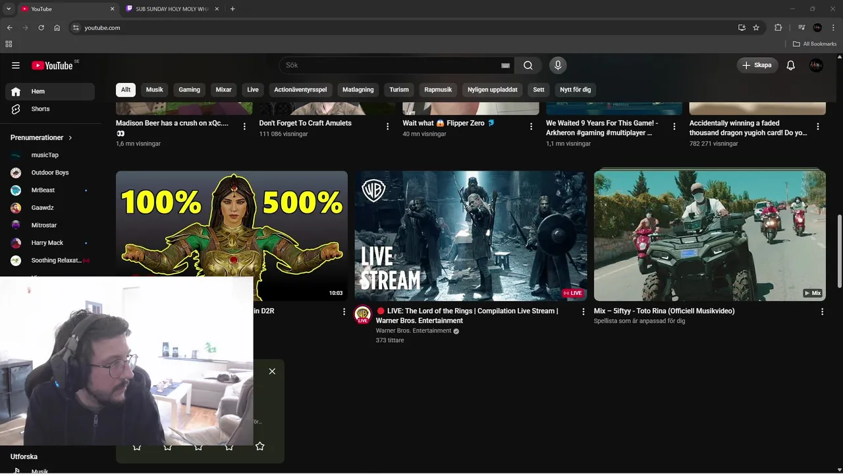
Task: Open the Lord of the Rings live stream thumbnail
Action: [x=471, y=236]
